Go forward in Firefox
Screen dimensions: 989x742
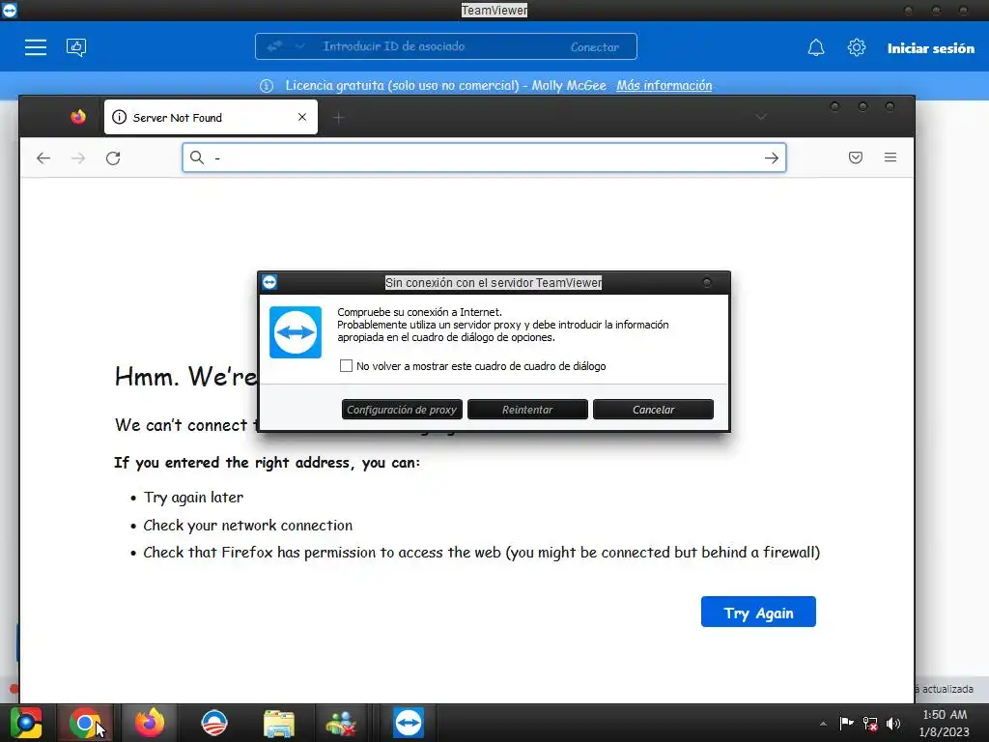[78, 158]
